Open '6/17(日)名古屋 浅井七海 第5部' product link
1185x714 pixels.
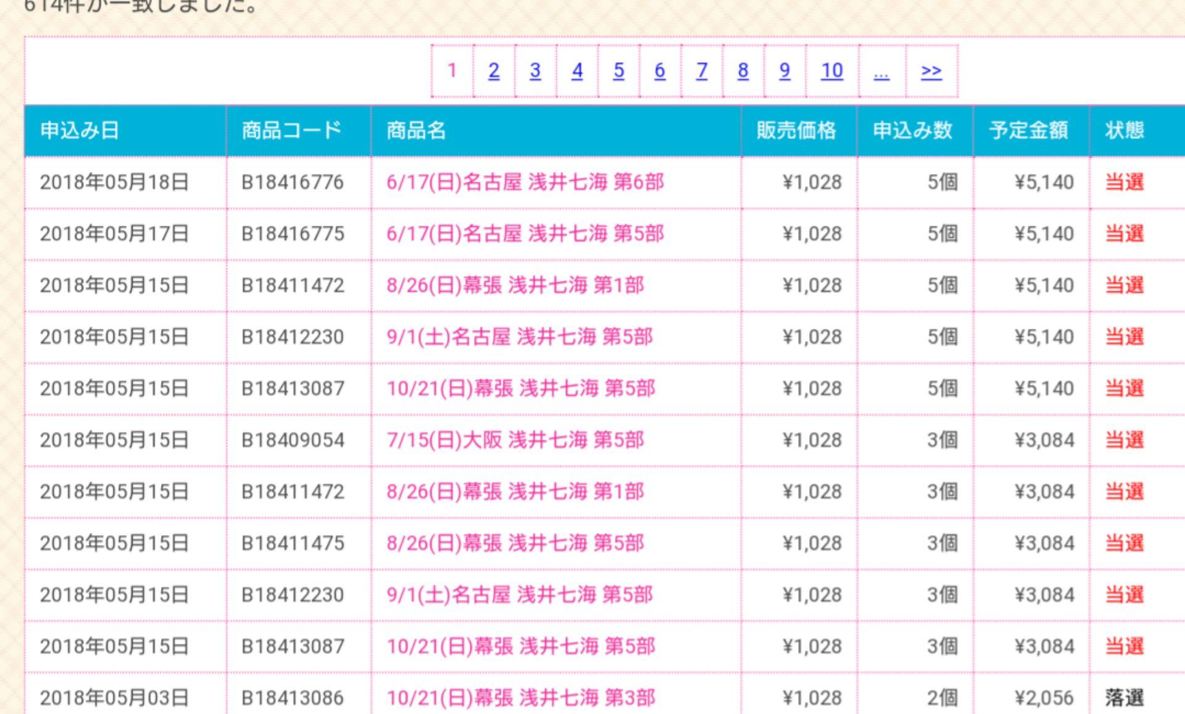(x=525, y=234)
